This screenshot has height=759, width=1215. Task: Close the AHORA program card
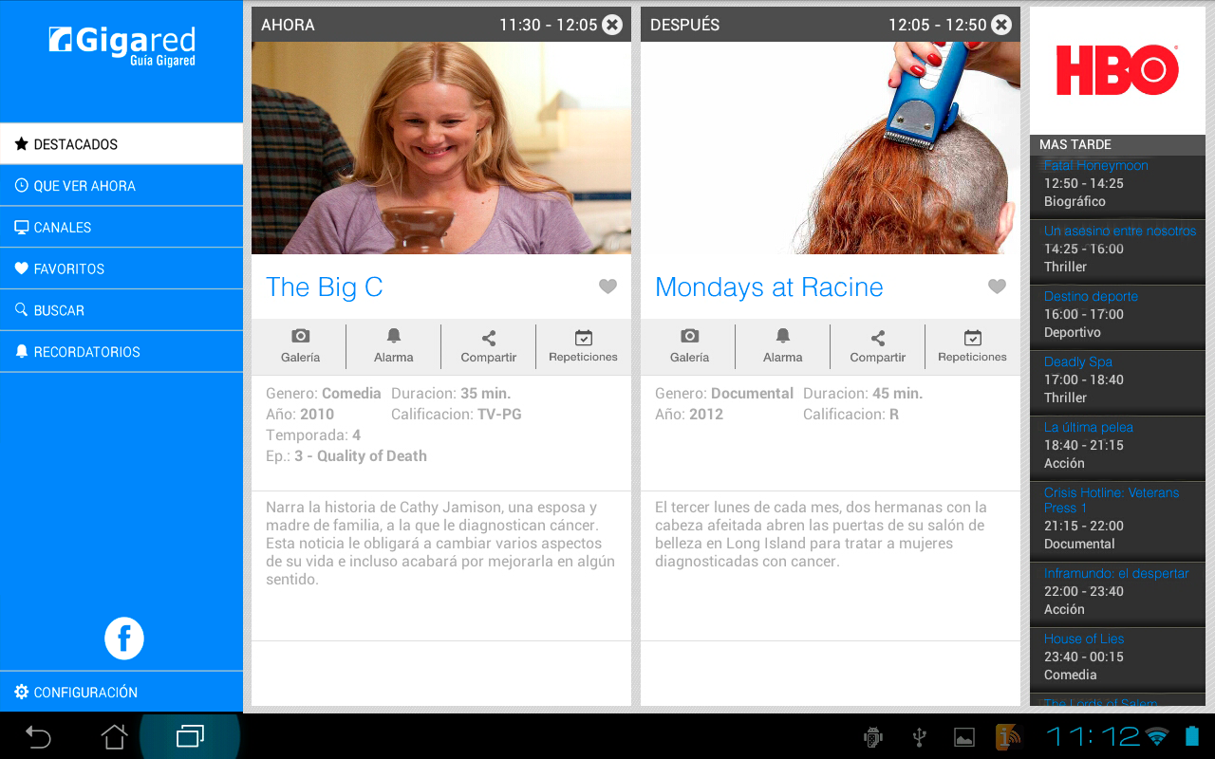click(612, 25)
